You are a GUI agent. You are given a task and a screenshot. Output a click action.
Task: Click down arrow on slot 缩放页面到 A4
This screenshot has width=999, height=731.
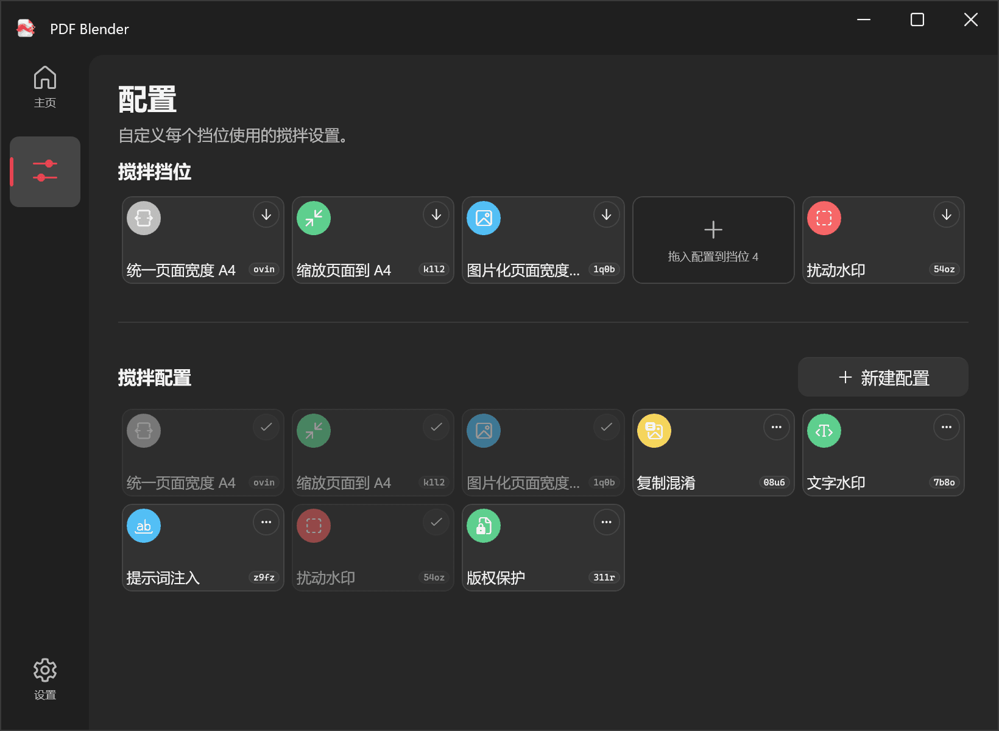436,214
